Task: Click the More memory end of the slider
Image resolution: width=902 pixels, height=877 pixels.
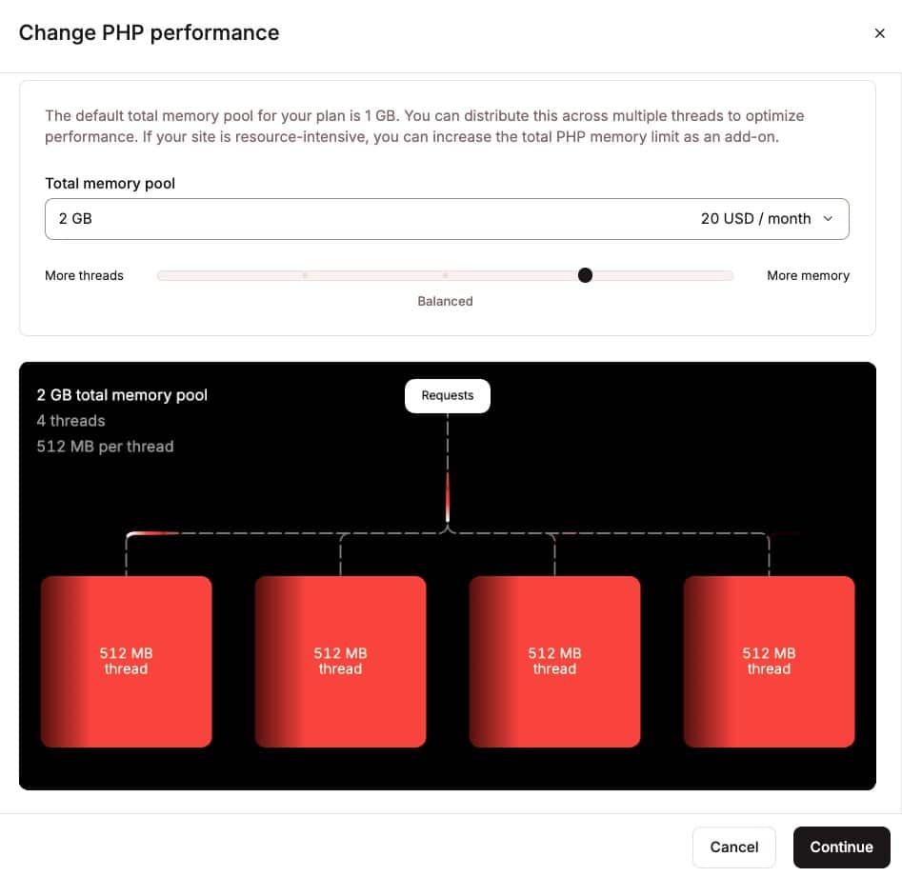Action: point(729,275)
